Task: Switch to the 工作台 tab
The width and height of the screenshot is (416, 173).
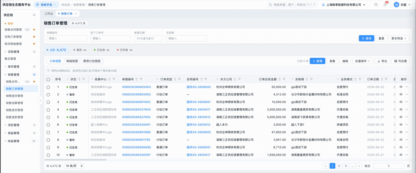Action: [48, 14]
